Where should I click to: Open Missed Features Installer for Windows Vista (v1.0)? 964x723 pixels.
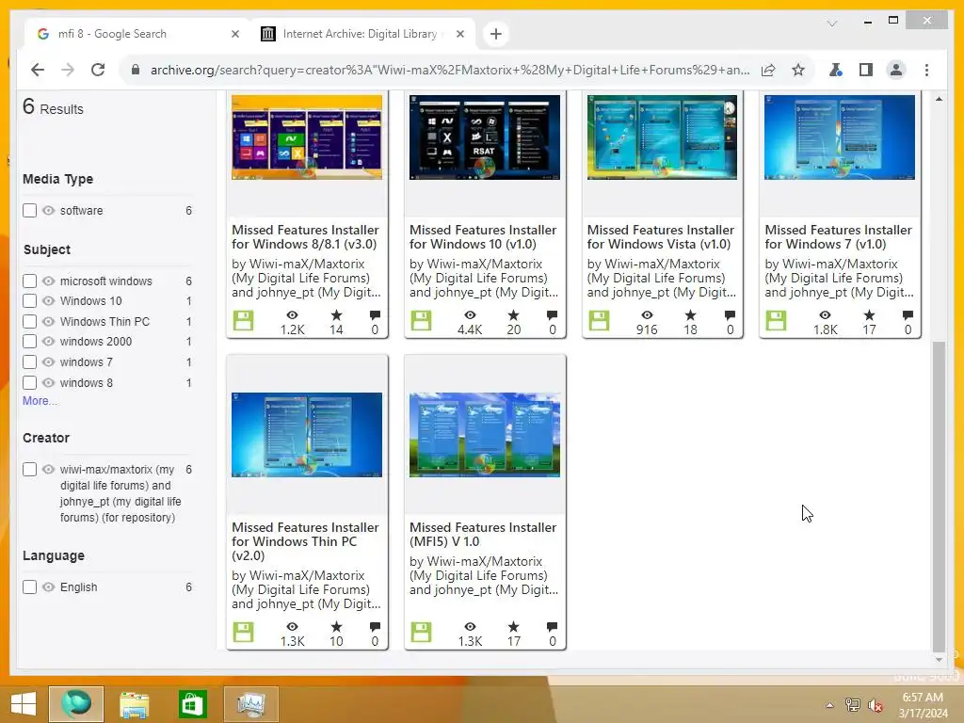click(x=660, y=236)
